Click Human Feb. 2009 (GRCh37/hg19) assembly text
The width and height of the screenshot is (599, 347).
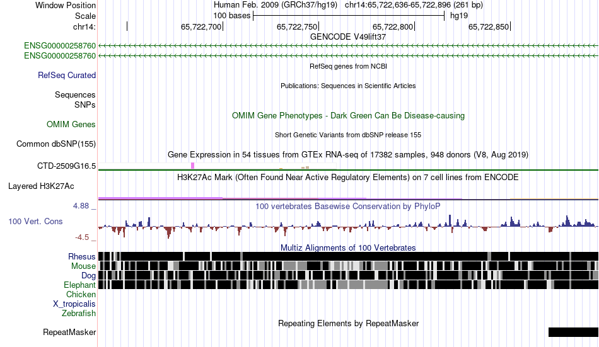[x=276, y=5]
